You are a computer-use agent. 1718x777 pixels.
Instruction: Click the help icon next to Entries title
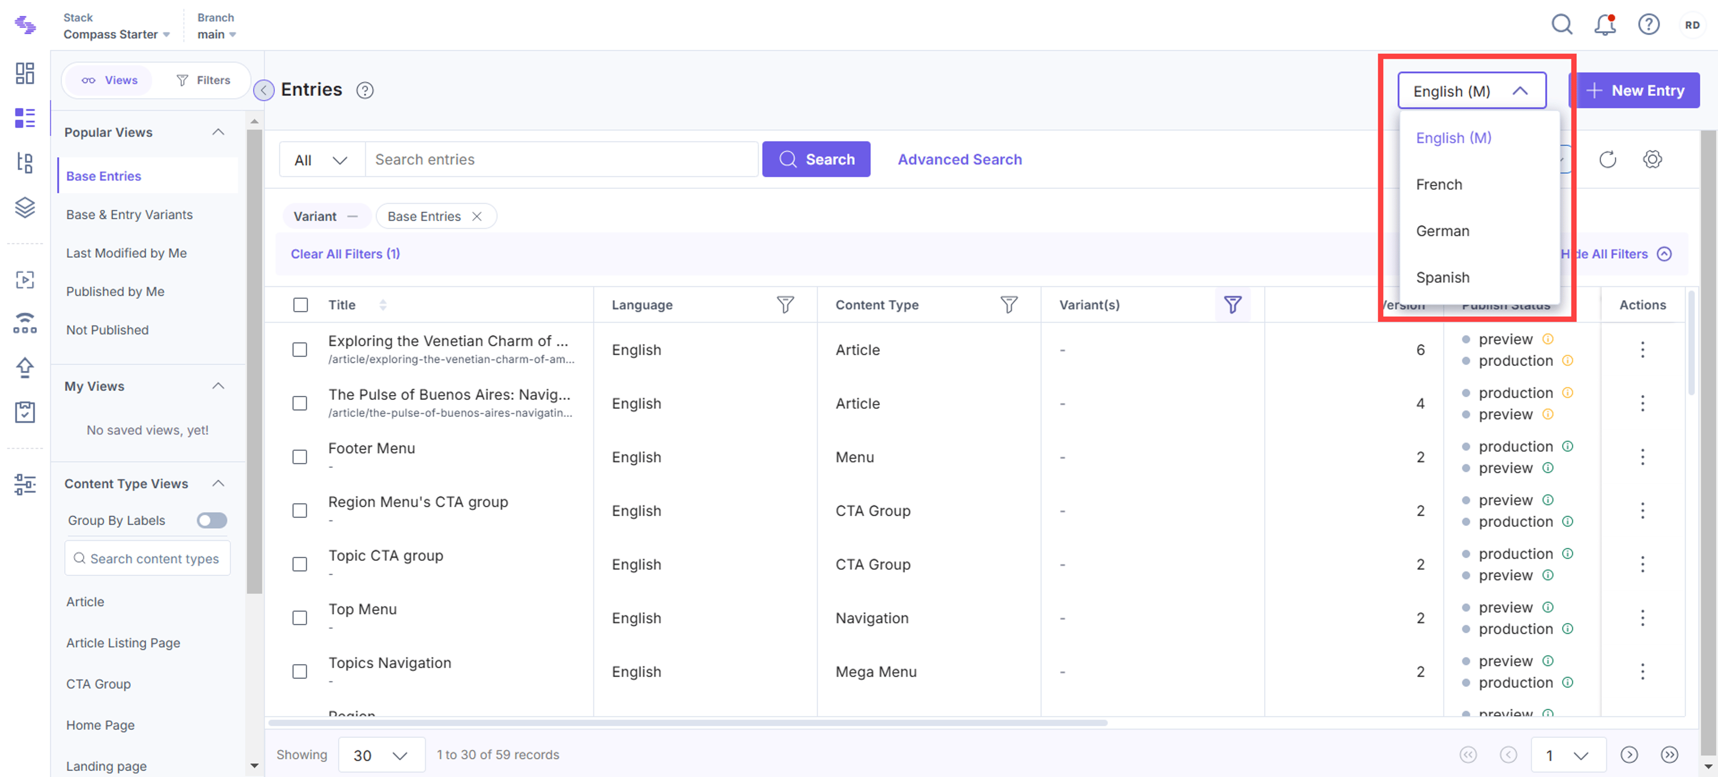(365, 90)
